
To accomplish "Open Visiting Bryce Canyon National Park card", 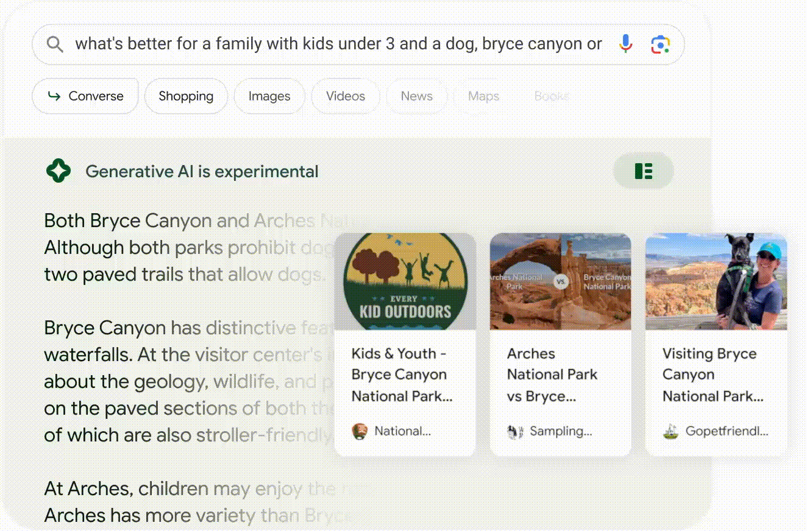I will click(x=713, y=375).
